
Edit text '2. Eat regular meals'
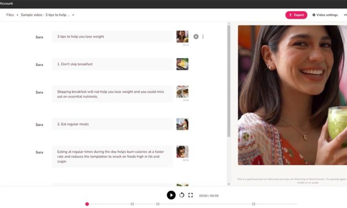pos(112,124)
